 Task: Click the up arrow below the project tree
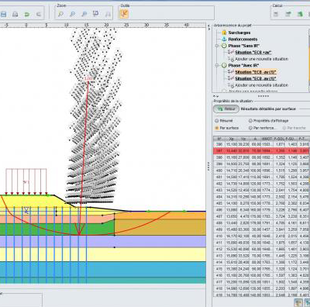pyautogui.click(x=214, y=96)
